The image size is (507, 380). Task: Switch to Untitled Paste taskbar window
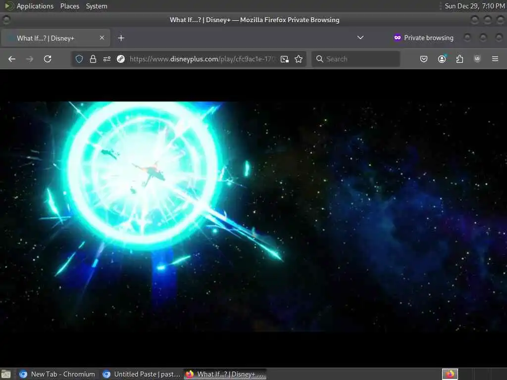pyautogui.click(x=141, y=374)
